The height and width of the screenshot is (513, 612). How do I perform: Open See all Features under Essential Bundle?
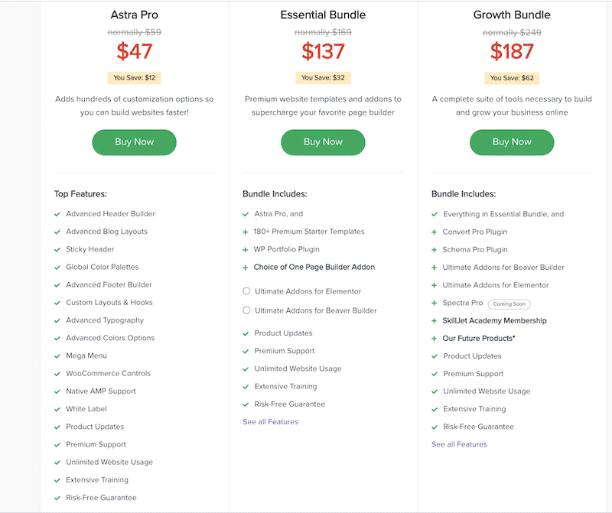[270, 421]
